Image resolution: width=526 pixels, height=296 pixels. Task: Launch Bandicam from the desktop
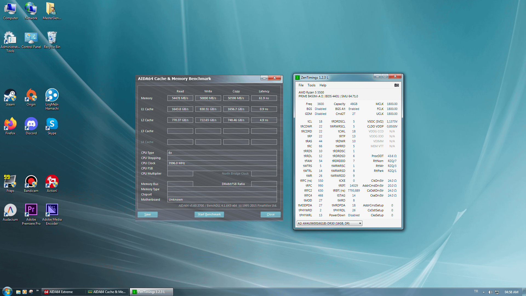click(31, 184)
